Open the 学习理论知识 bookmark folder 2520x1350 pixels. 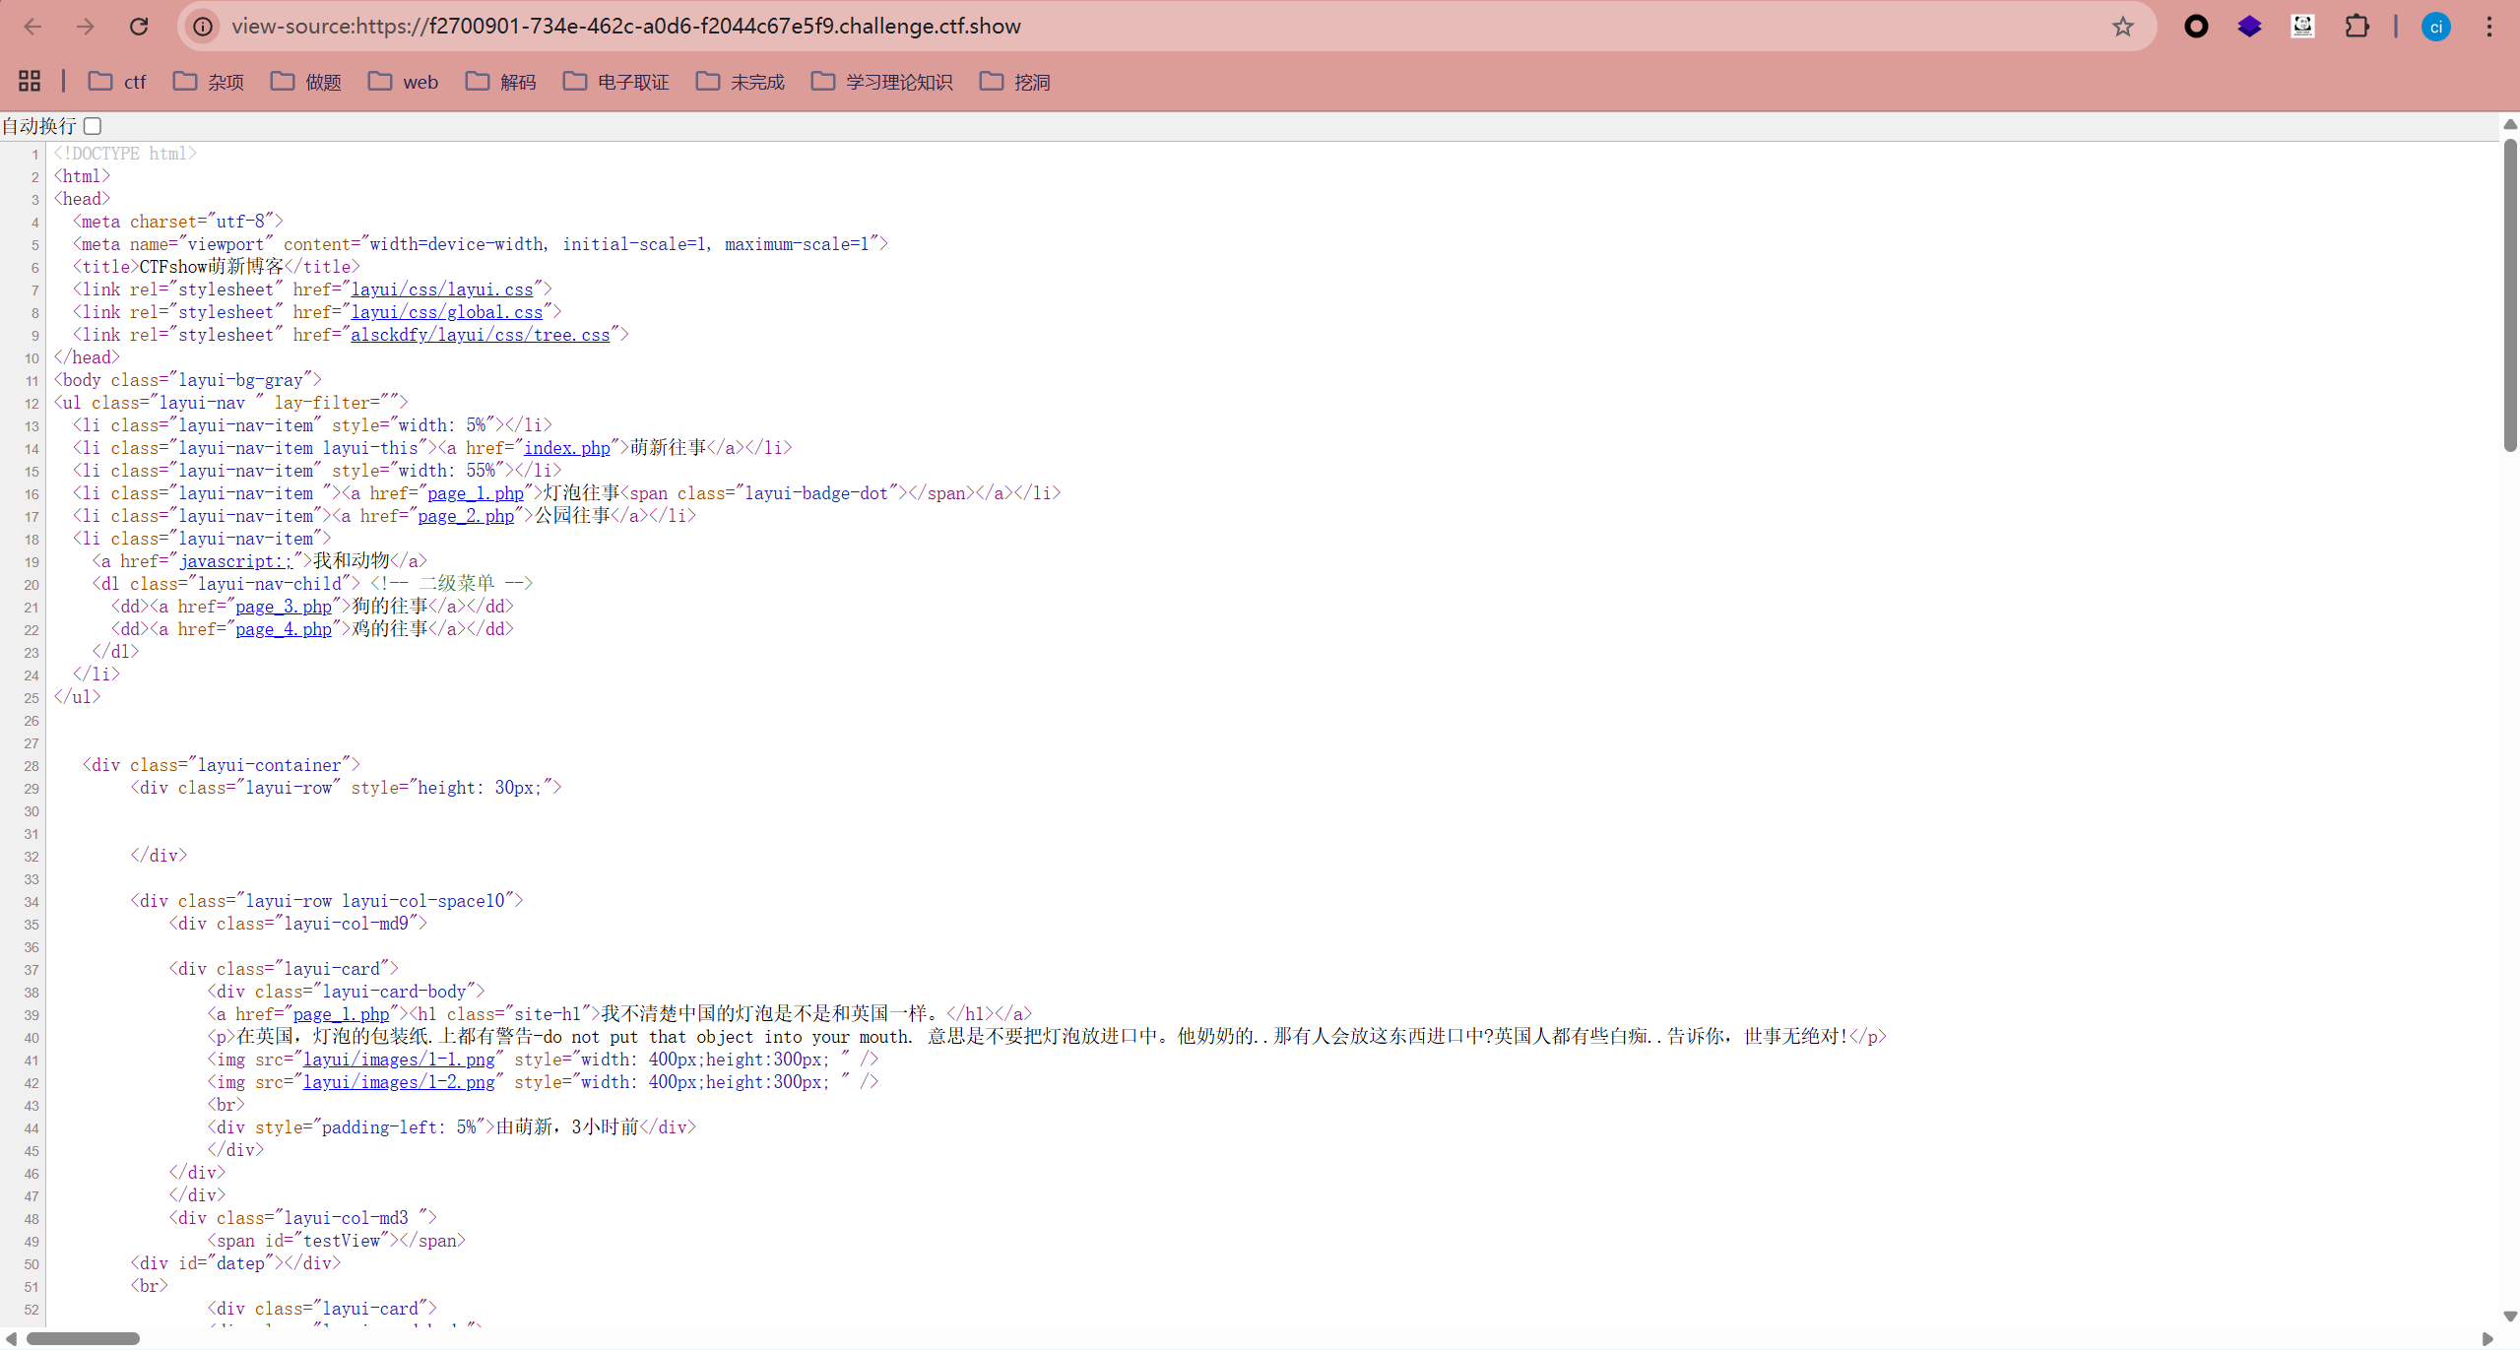click(x=881, y=82)
